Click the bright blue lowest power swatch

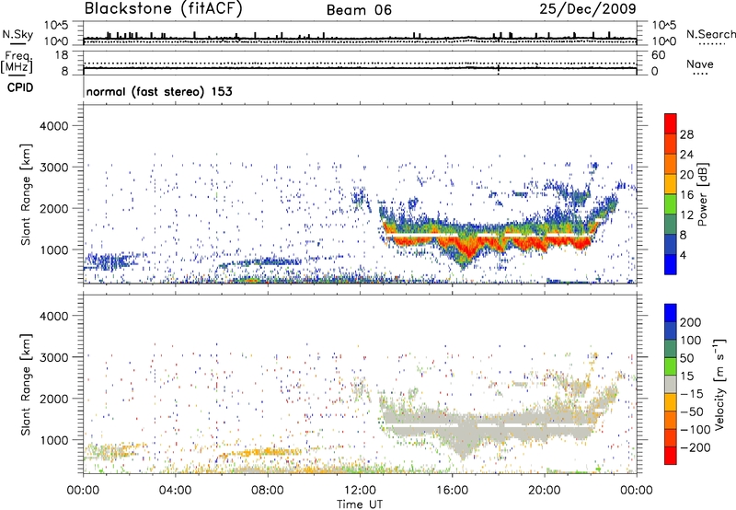(671, 264)
